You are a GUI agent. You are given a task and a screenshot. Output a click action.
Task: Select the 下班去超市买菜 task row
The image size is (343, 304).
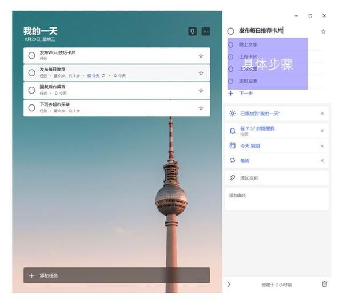tap(117, 108)
